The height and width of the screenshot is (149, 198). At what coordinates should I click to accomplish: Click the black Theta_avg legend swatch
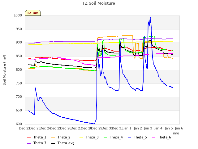[x=53, y=143]
